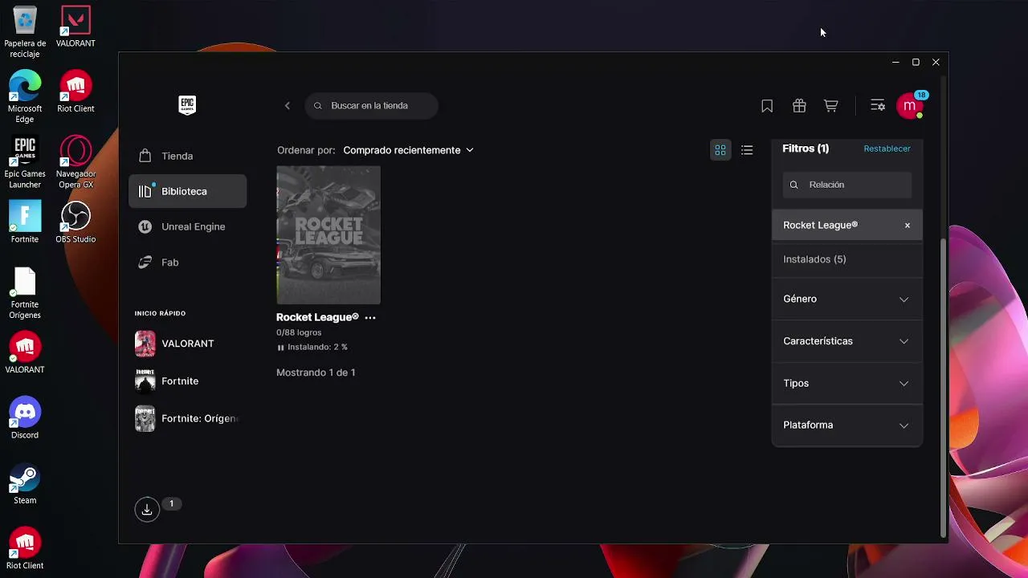Reset filters with Restablecer link
The height and width of the screenshot is (578, 1028).
point(887,149)
